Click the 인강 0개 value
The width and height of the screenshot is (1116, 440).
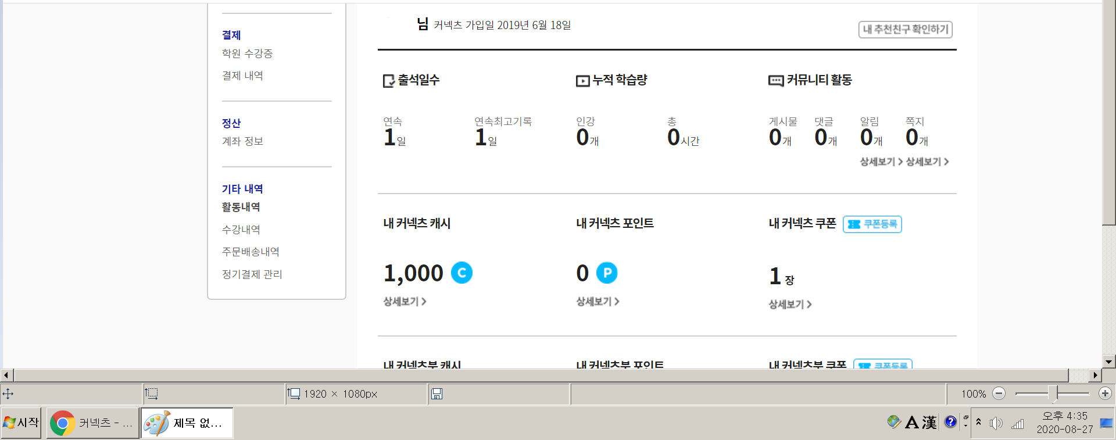point(587,138)
